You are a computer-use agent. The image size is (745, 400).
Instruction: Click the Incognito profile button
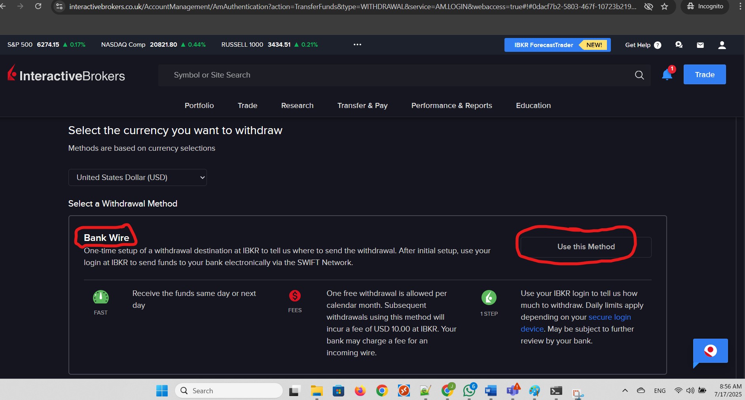pyautogui.click(x=705, y=6)
